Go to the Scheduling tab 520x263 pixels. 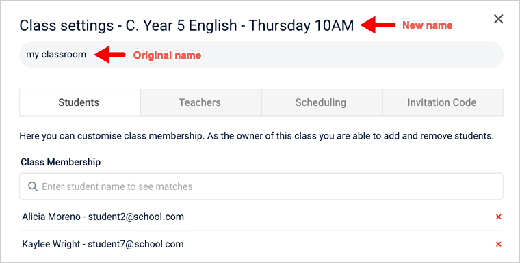[322, 102]
